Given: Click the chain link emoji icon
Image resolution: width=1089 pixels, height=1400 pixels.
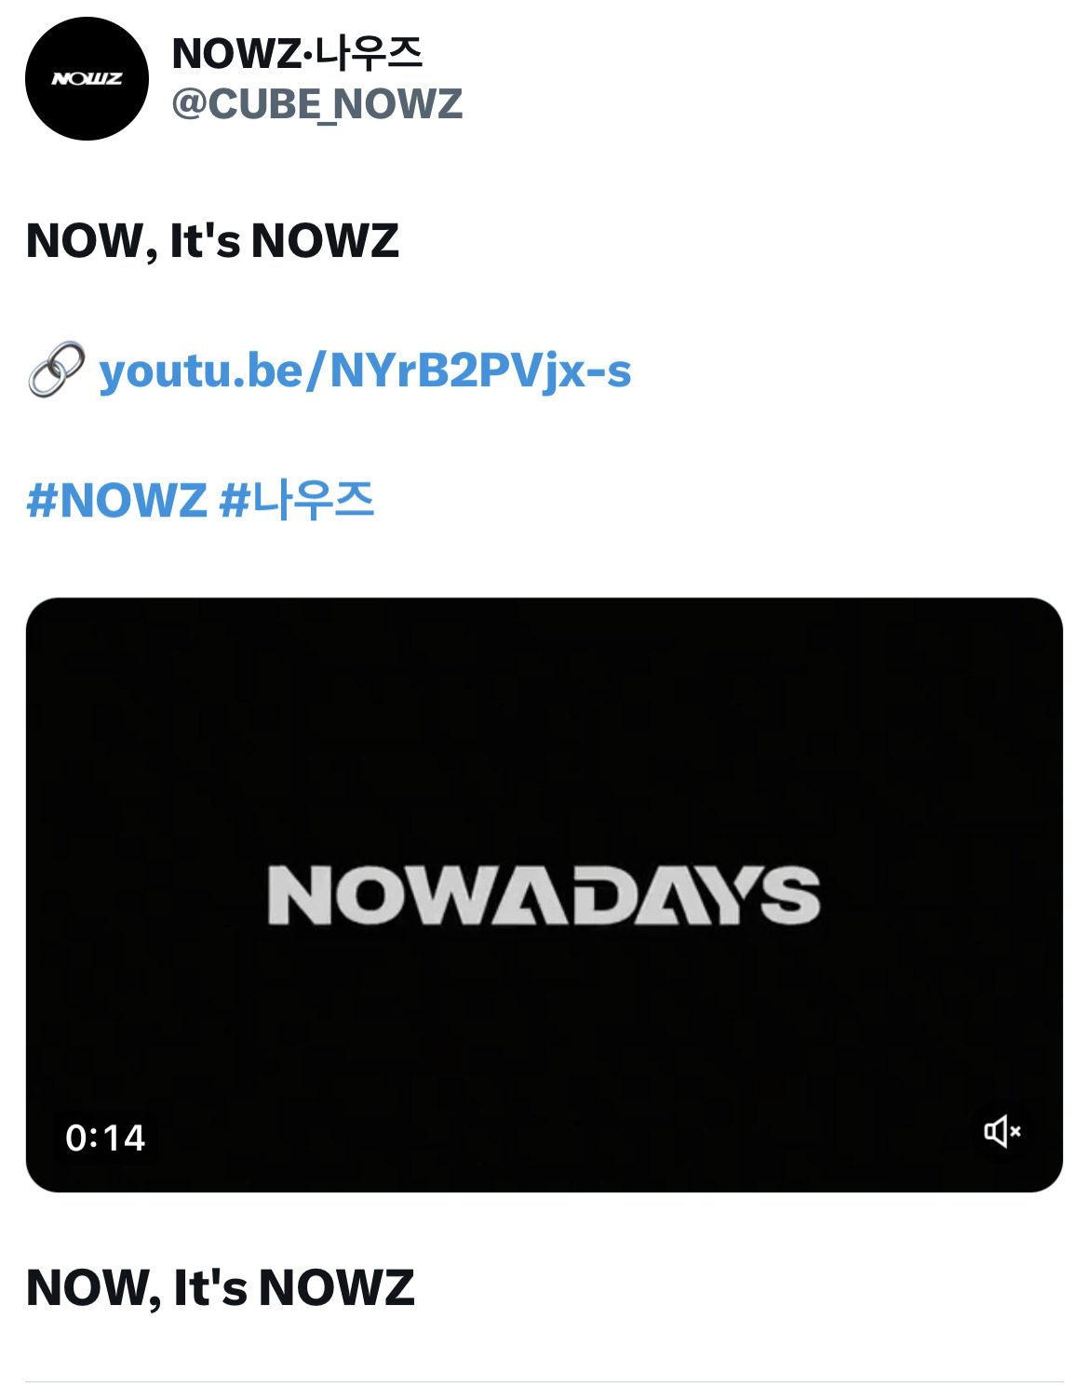Looking at the screenshot, I should click(x=56, y=370).
